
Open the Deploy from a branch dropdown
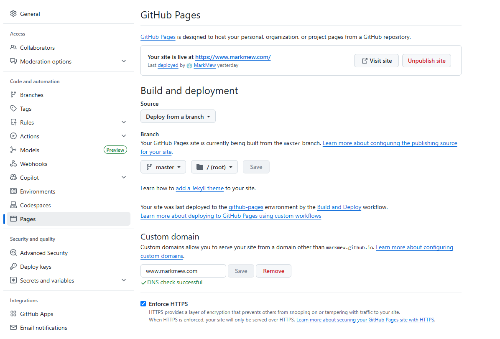(178, 116)
